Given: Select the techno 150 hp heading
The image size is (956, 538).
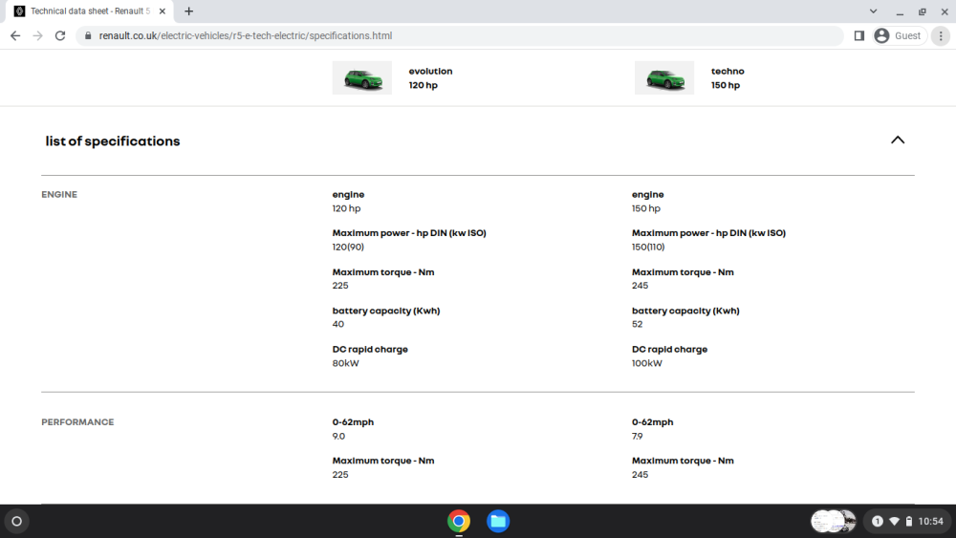Looking at the screenshot, I should coord(728,78).
